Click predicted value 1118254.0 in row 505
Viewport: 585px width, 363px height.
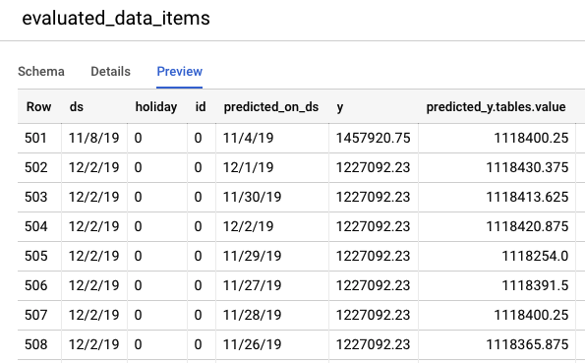tap(535, 256)
